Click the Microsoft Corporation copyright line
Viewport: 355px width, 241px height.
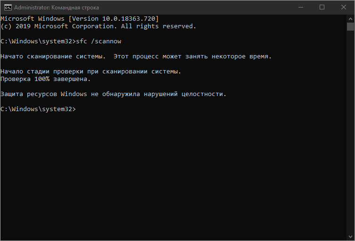coord(98,26)
